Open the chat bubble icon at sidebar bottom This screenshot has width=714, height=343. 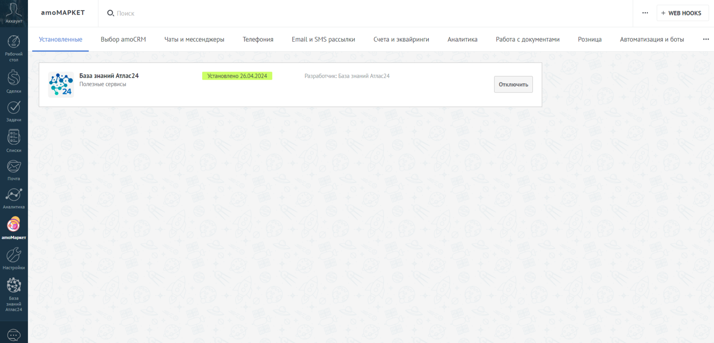(14, 335)
